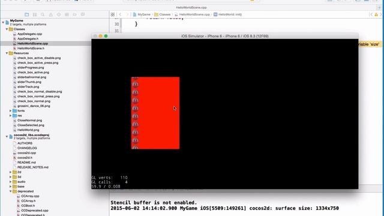Image resolution: width=384 pixels, height=216 pixels.
Task: Click 'Stencil buffer is not enabled.' console line
Action: [154, 203]
